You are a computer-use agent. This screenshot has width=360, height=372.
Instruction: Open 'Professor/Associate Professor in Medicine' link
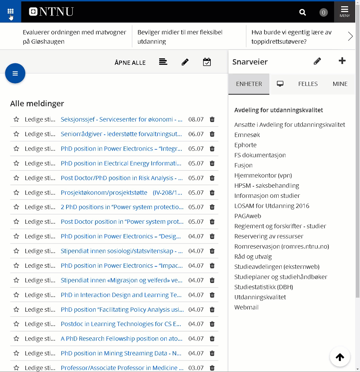point(122,368)
